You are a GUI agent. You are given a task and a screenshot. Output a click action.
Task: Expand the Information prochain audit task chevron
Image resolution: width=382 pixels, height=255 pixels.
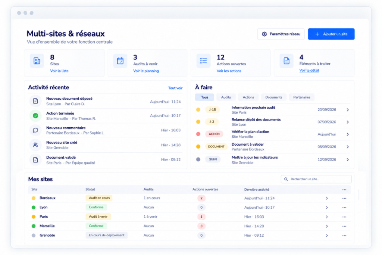click(x=348, y=110)
